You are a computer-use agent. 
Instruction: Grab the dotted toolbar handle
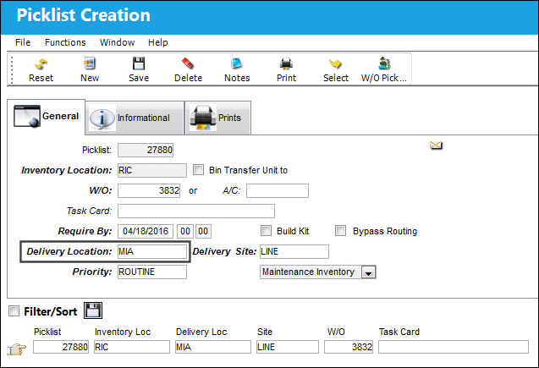(12, 70)
